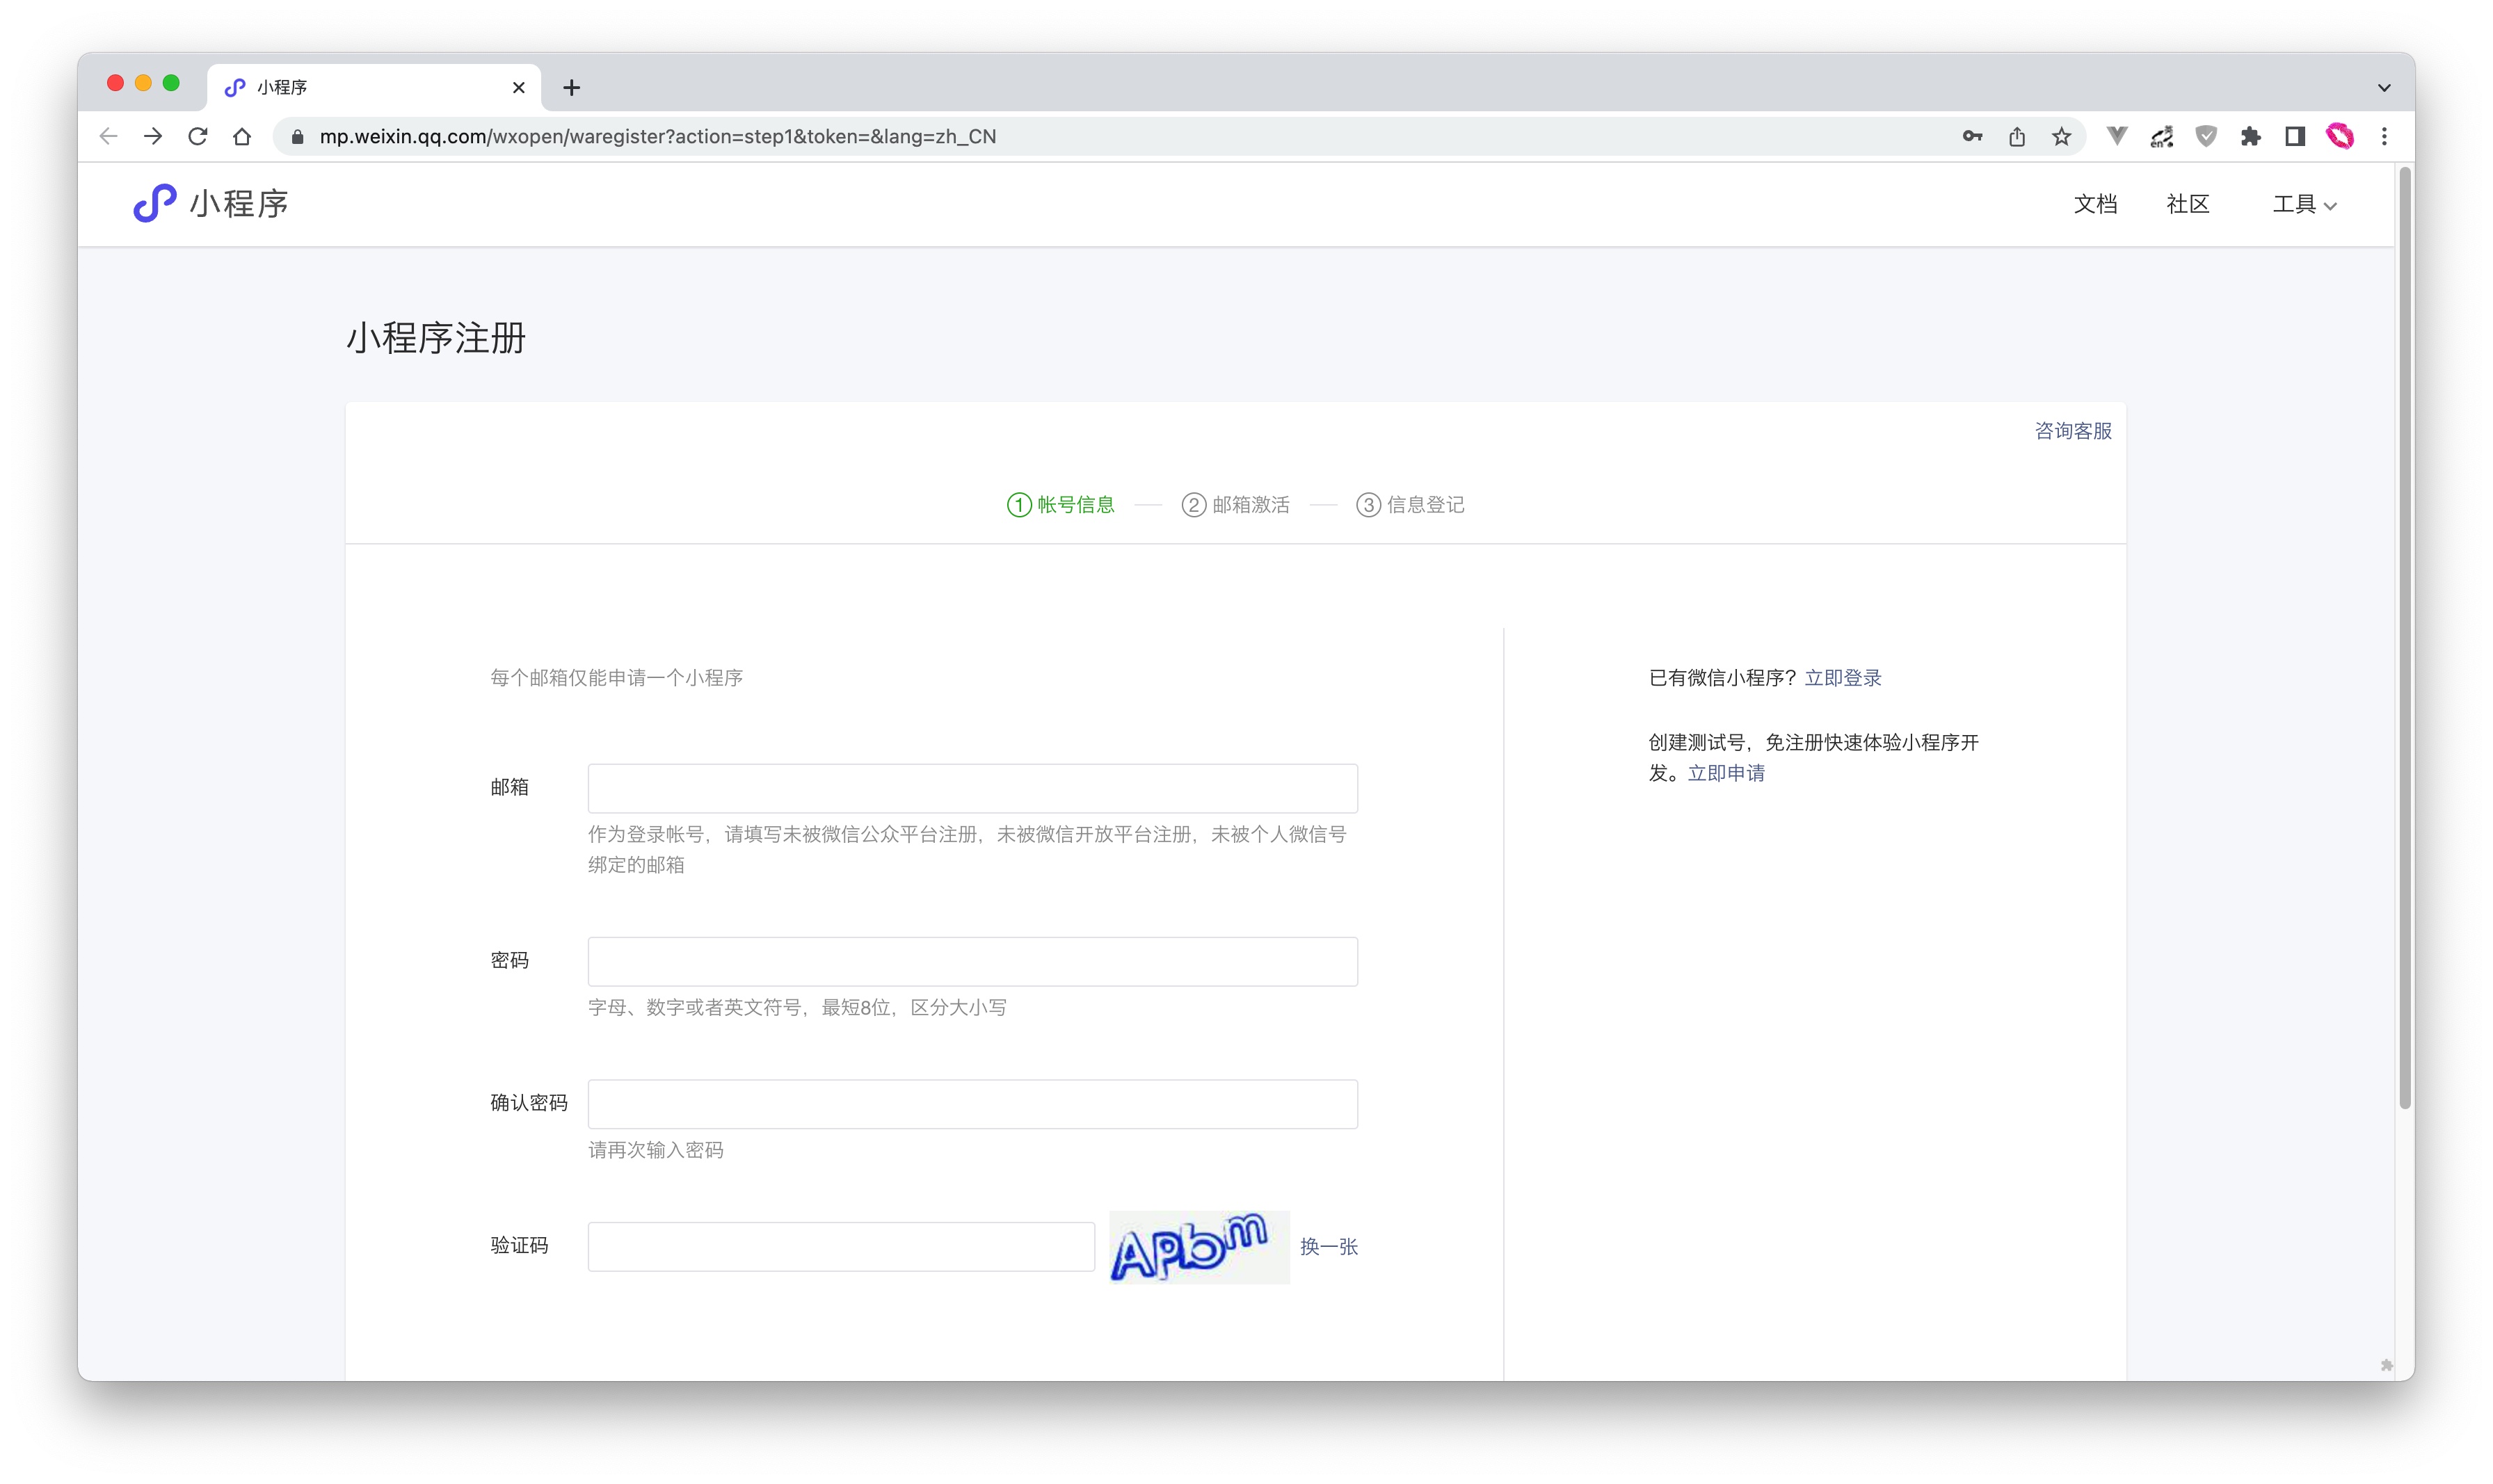Open the 文档 menu item
Image resolution: width=2493 pixels, height=1484 pixels.
tap(2095, 204)
